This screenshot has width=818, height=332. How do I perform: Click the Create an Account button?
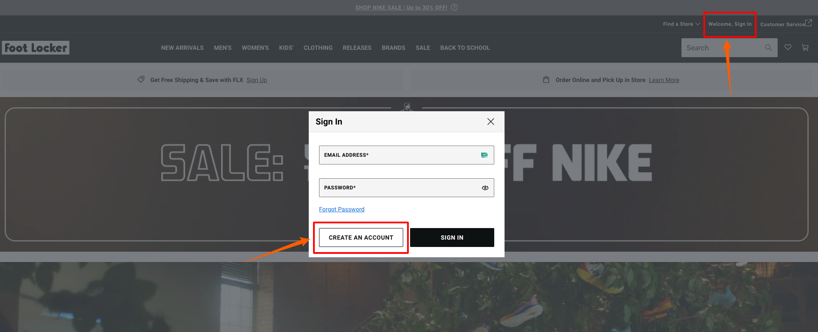coord(361,238)
